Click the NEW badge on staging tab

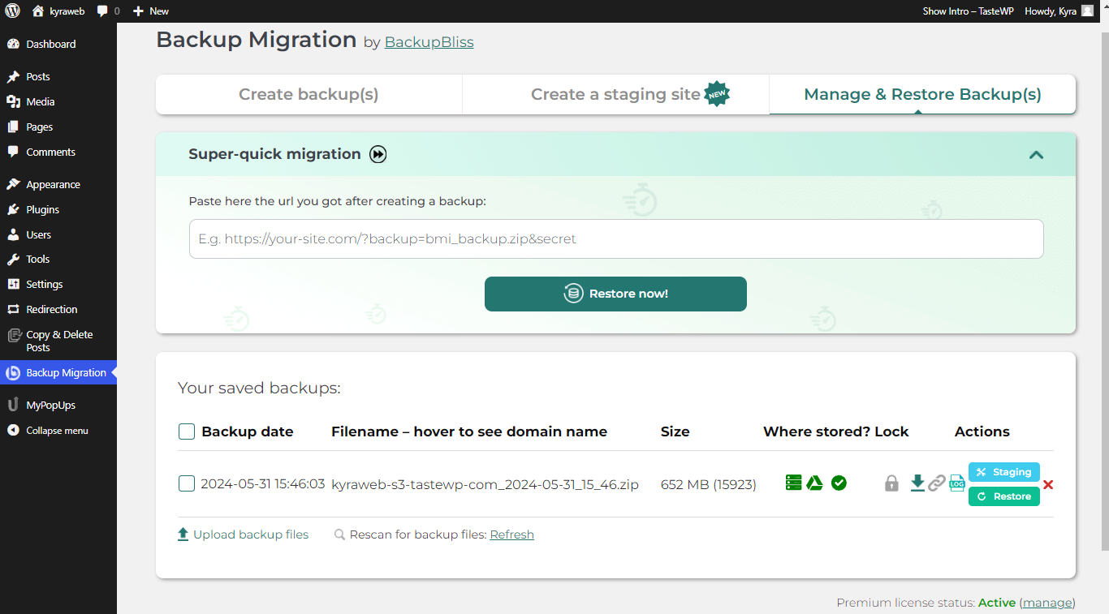pos(717,94)
